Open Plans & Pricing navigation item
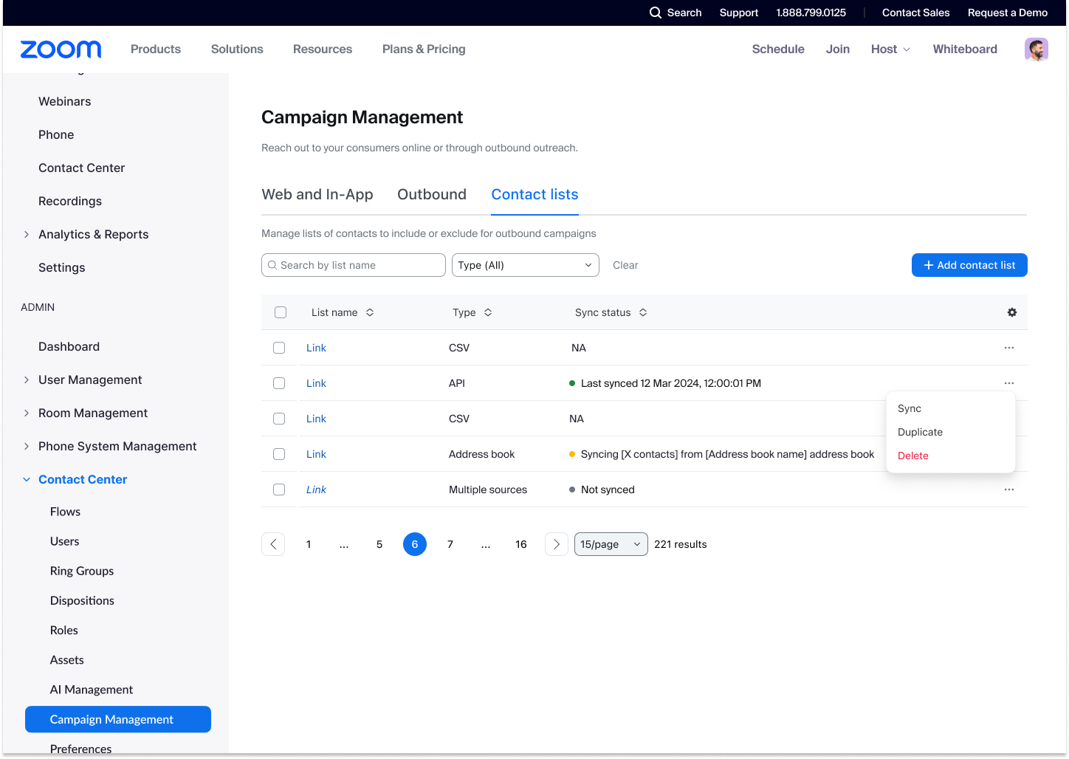This screenshot has width=1069, height=759. click(424, 49)
